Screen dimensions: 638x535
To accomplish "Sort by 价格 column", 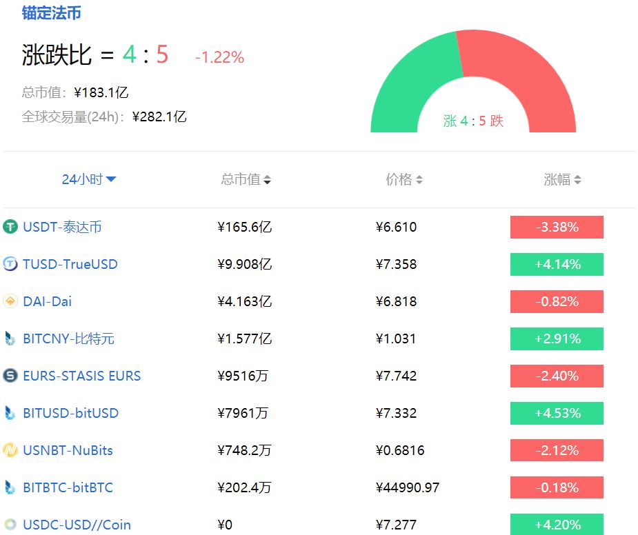I will click(x=404, y=179).
